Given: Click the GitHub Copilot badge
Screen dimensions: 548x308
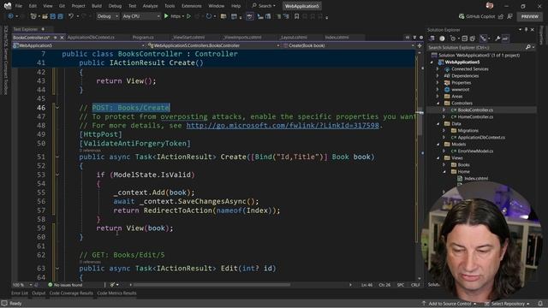Looking at the screenshot, I should [477, 16].
